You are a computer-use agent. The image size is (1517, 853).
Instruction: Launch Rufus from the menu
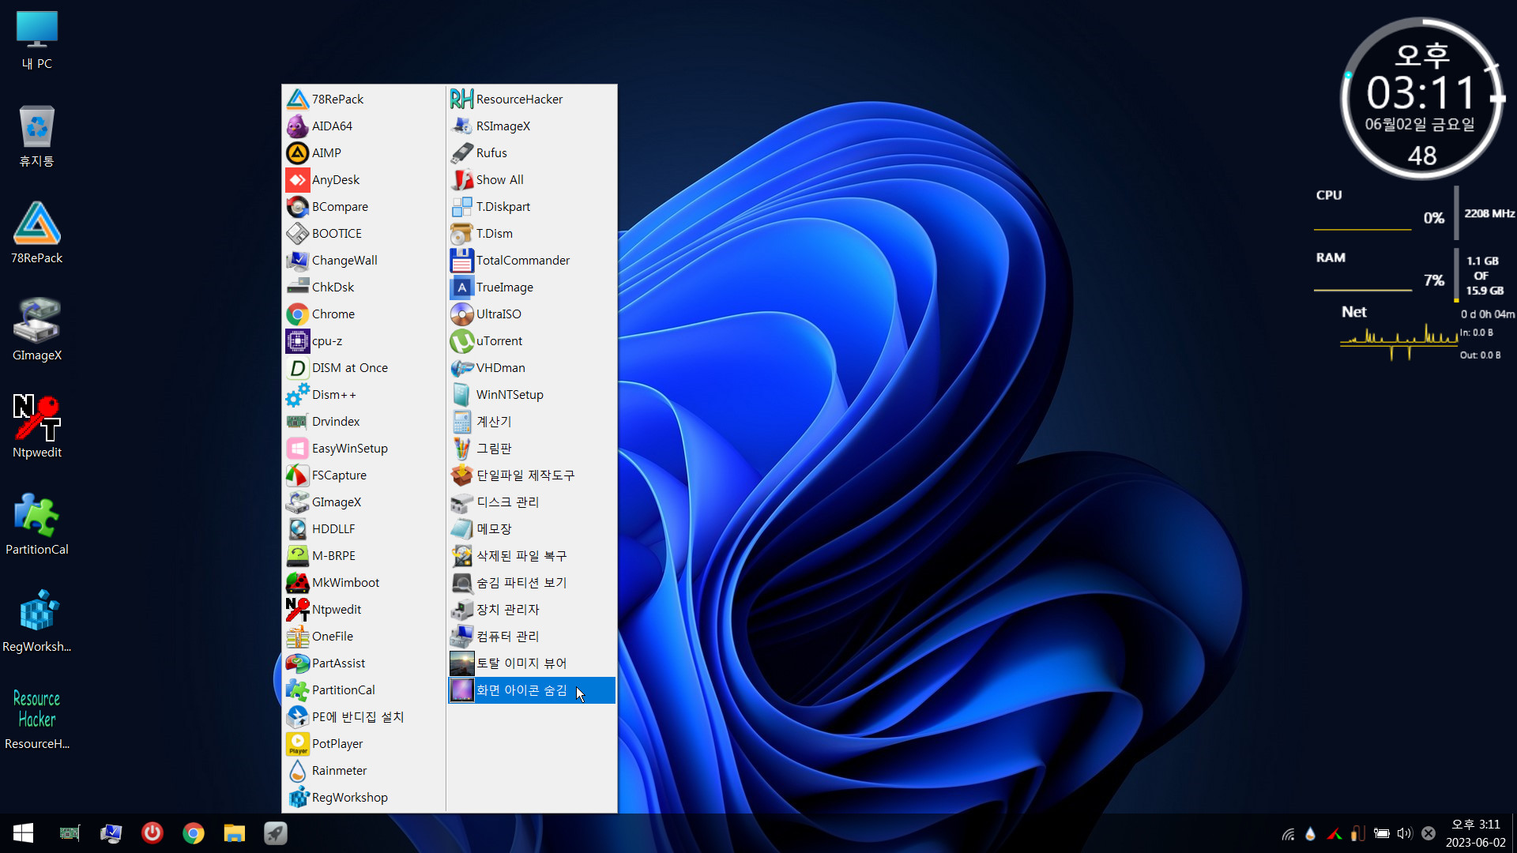pyautogui.click(x=532, y=153)
